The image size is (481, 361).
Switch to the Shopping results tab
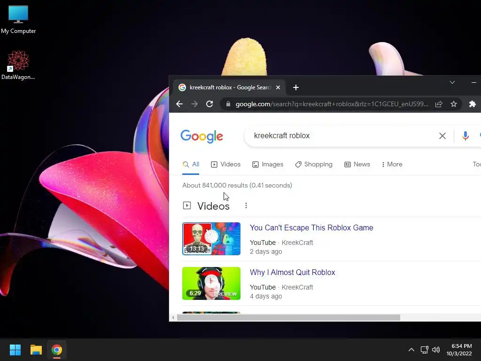click(x=314, y=164)
